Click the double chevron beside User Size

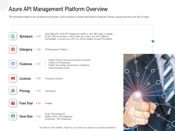[x=39, y=116]
